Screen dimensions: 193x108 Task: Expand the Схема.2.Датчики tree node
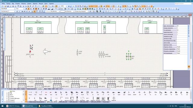click(7, 98)
